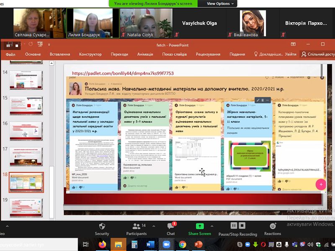Switch to the Основне ribbon tab
The height and width of the screenshot is (251, 335).
point(33,54)
